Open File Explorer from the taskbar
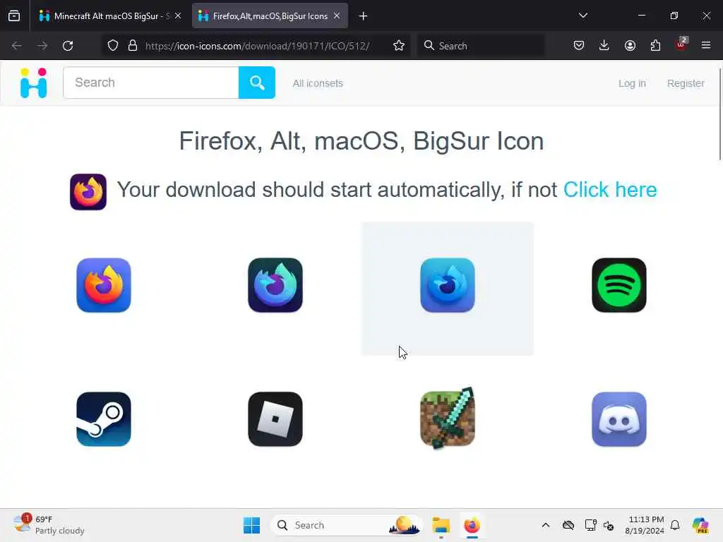Image resolution: width=723 pixels, height=542 pixels. point(441,525)
